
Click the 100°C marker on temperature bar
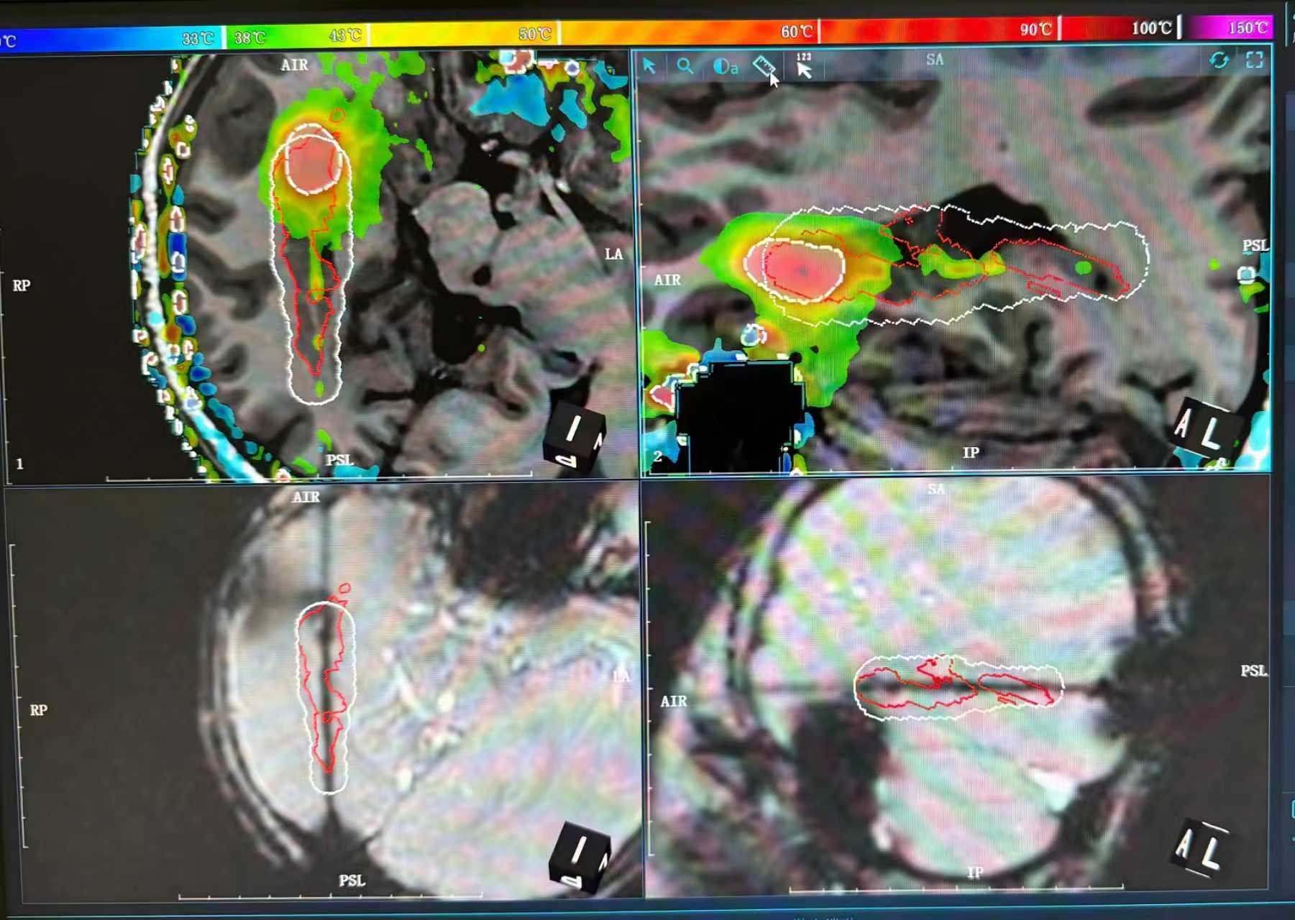(x=1153, y=28)
